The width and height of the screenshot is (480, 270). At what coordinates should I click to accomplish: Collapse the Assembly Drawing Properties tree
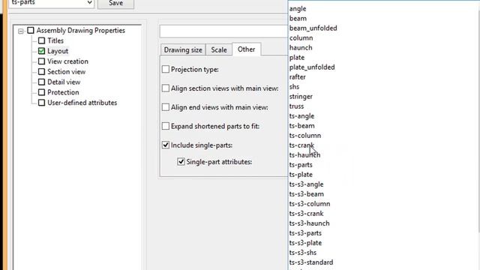click(21, 31)
